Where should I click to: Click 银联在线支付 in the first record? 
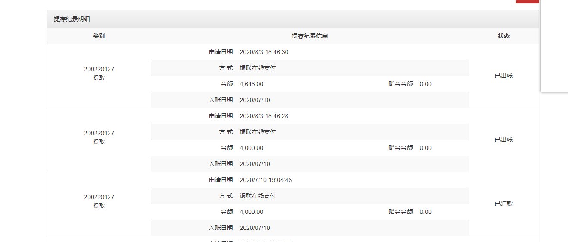pos(258,68)
